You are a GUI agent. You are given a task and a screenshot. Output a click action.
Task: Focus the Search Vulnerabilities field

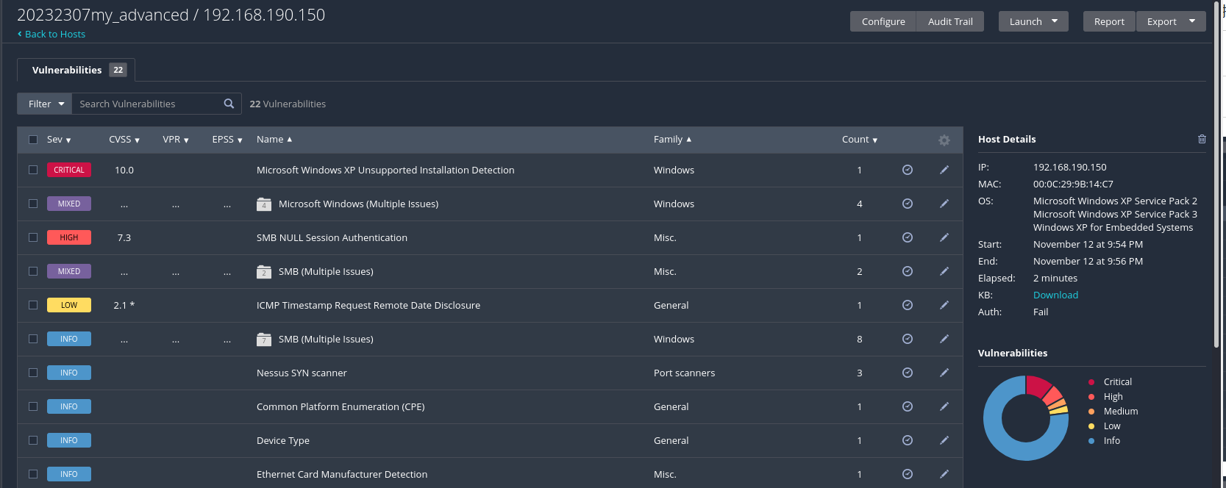click(147, 104)
